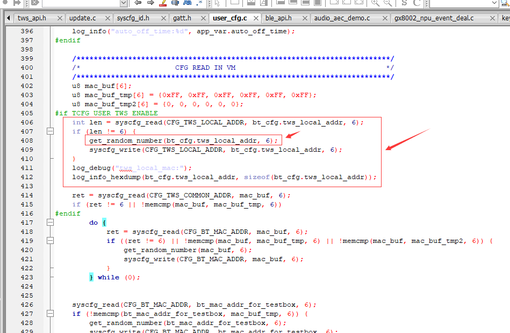Click into the left toolbar search field

[81, 3]
